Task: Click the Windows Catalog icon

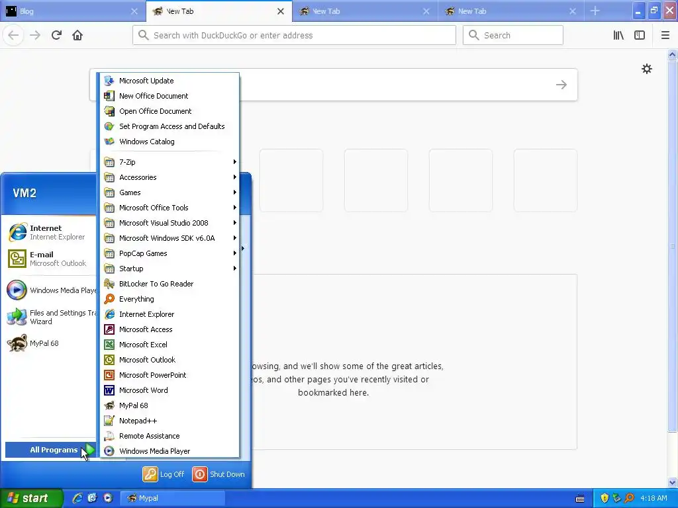Action: [x=109, y=142]
